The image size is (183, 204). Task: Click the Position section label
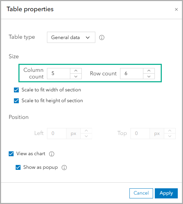18,117
